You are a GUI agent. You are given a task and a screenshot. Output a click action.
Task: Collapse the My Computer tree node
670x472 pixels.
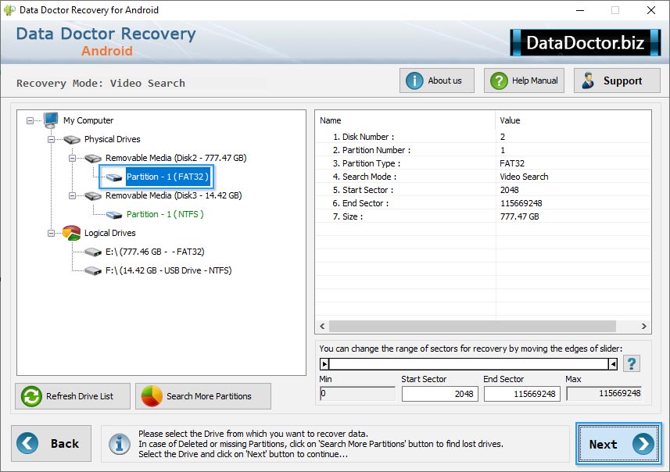tap(30, 121)
